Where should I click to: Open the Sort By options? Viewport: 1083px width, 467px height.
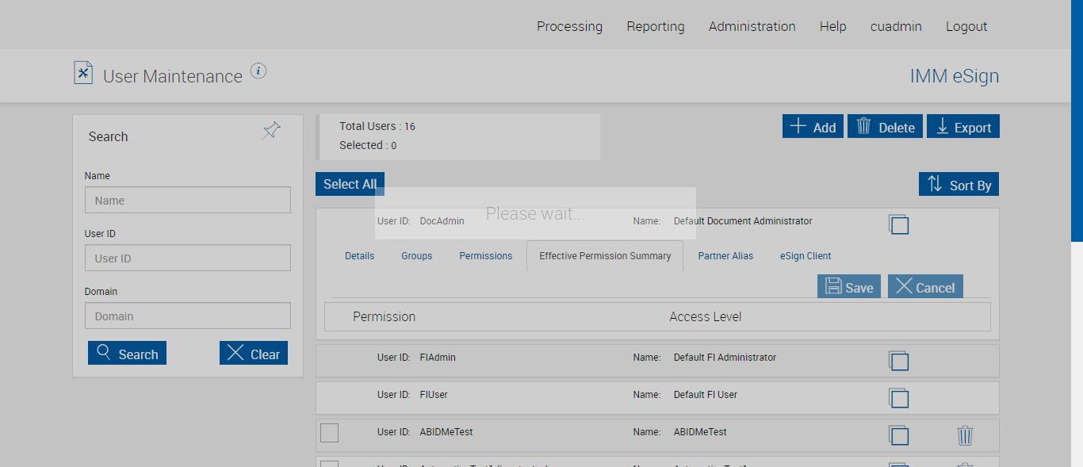click(x=959, y=184)
